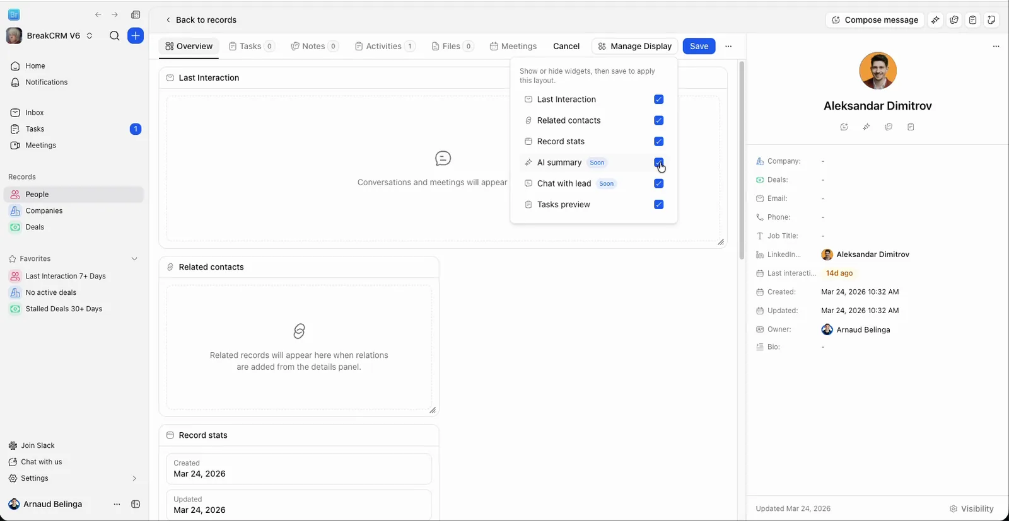The image size is (1009, 521).
Task: Open Companies in the Records section
Action: (74, 211)
